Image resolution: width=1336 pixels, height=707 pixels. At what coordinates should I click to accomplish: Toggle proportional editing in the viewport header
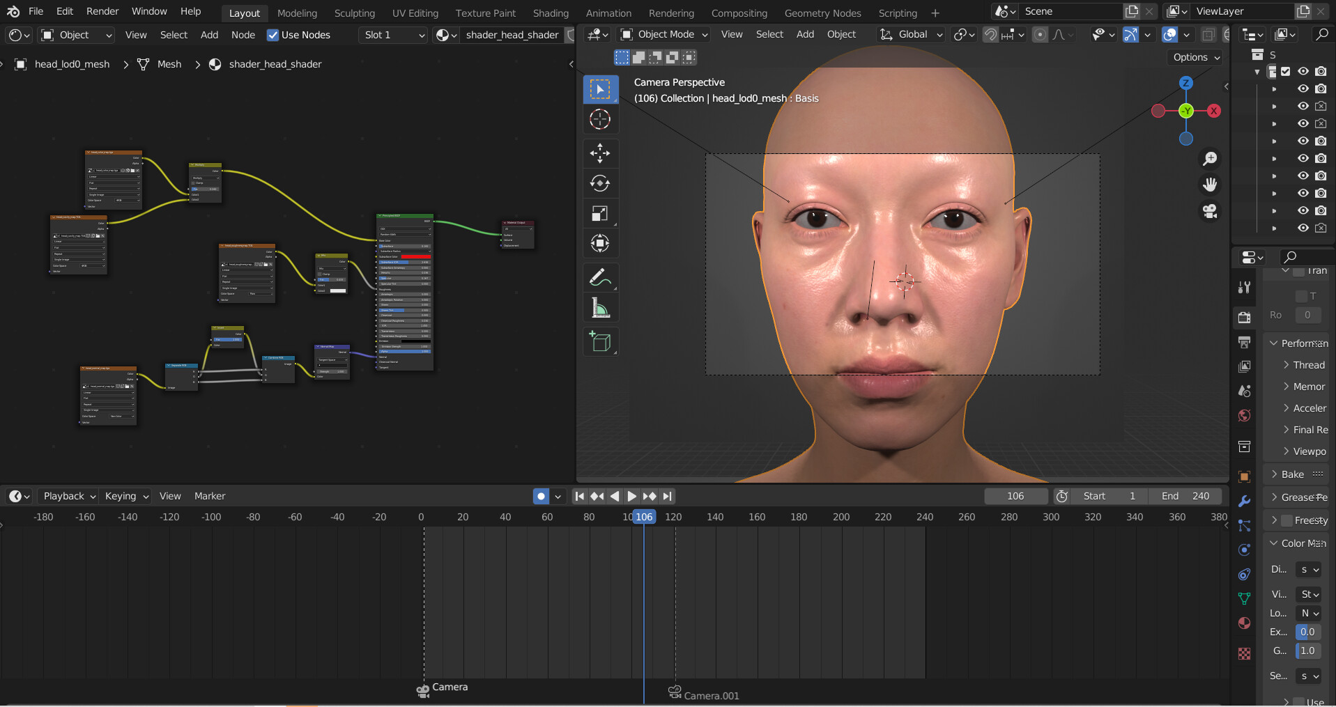click(1041, 34)
